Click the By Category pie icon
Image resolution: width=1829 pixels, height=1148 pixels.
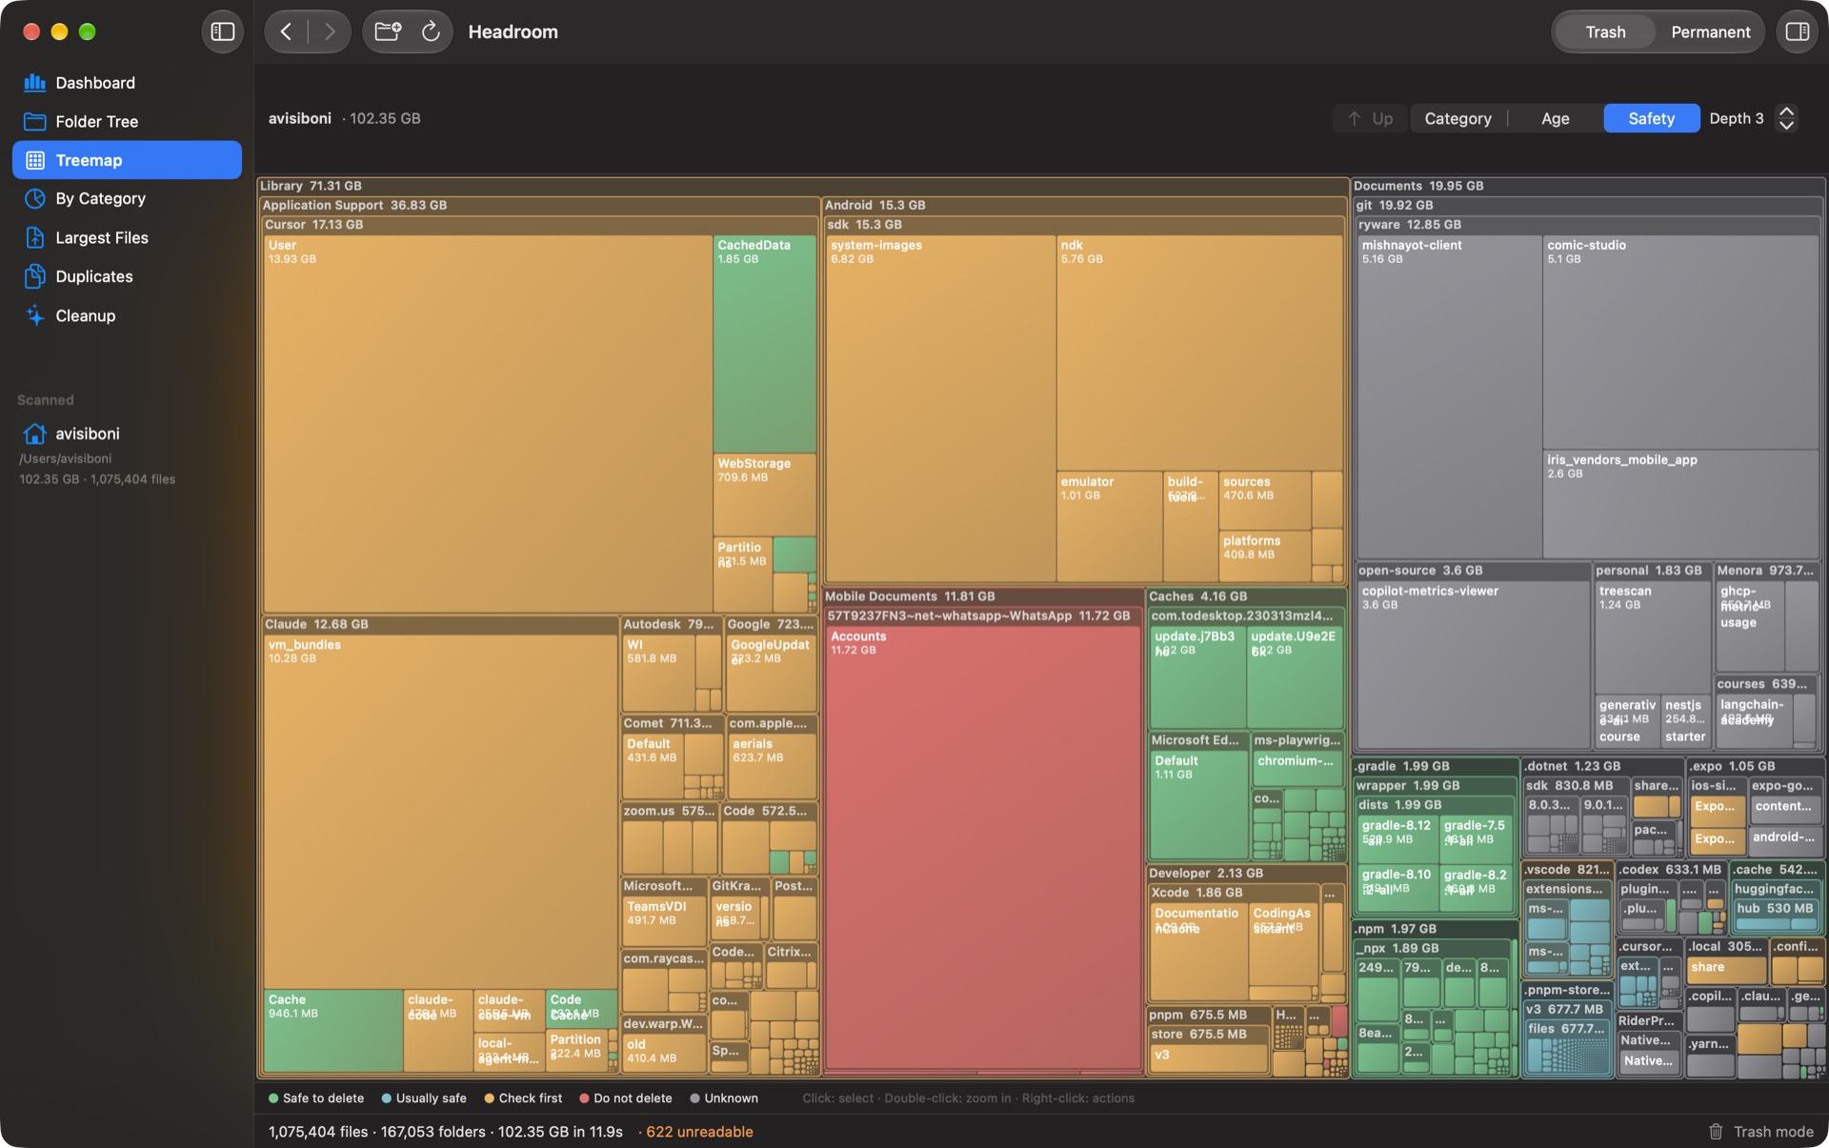[x=35, y=199]
